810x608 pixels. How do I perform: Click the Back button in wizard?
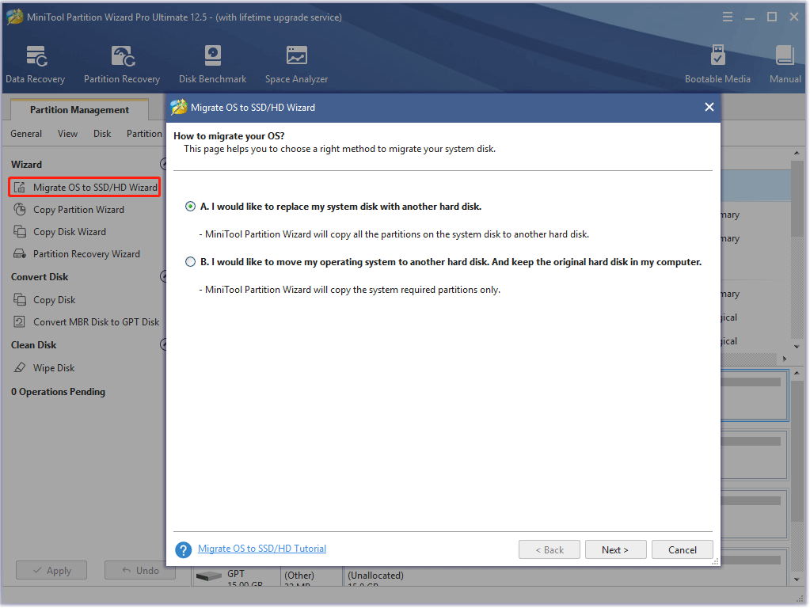coord(550,549)
